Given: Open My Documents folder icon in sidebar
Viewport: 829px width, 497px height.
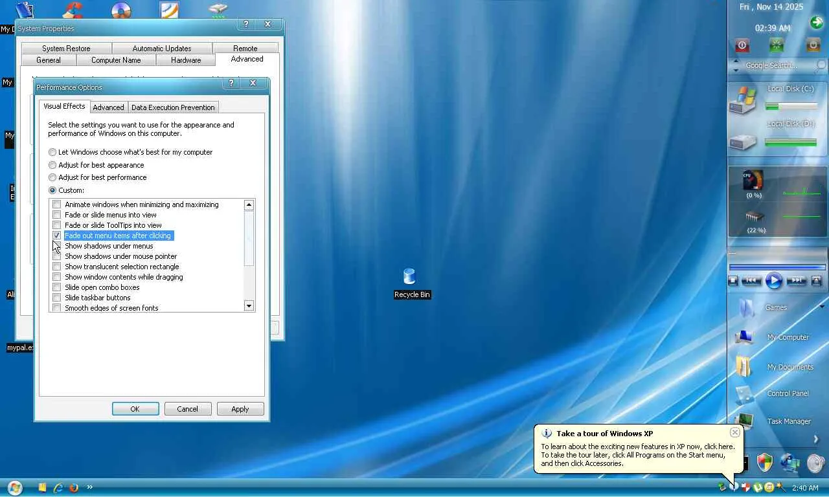Looking at the screenshot, I should tap(744, 366).
